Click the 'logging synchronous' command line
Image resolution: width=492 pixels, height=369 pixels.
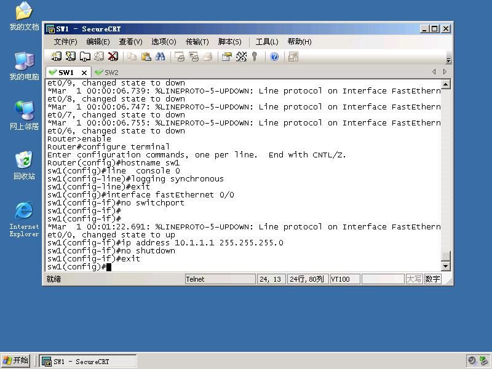tap(135, 179)
